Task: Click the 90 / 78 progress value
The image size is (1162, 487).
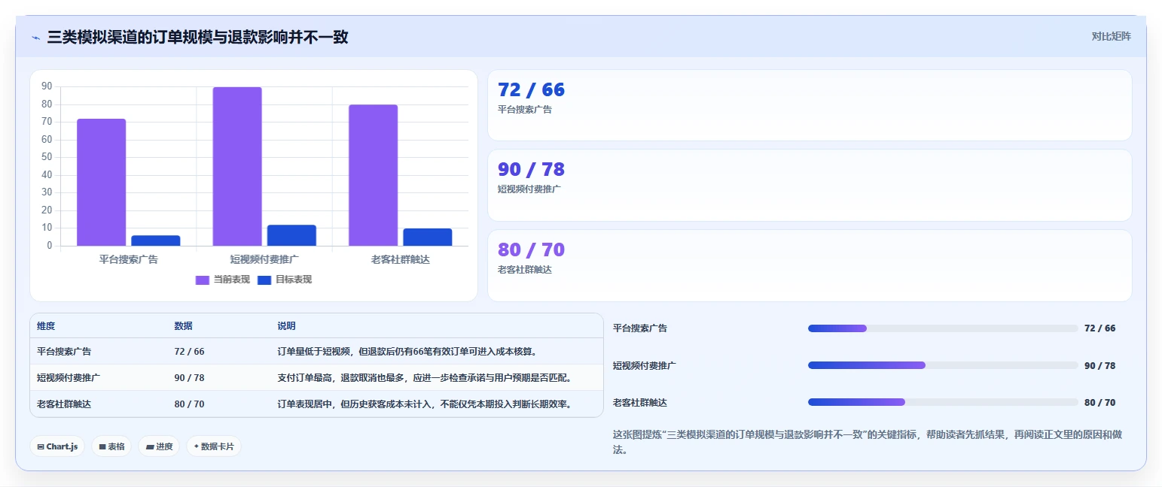Action: [x=1099, y=365]
